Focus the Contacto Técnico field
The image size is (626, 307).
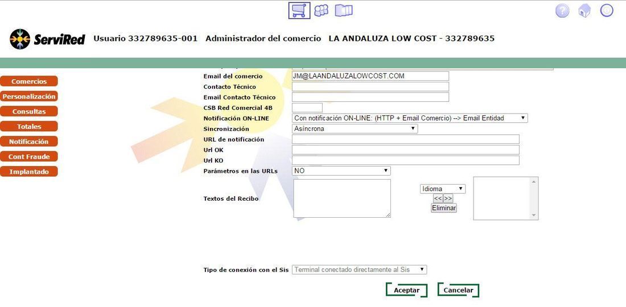point(370,86)
